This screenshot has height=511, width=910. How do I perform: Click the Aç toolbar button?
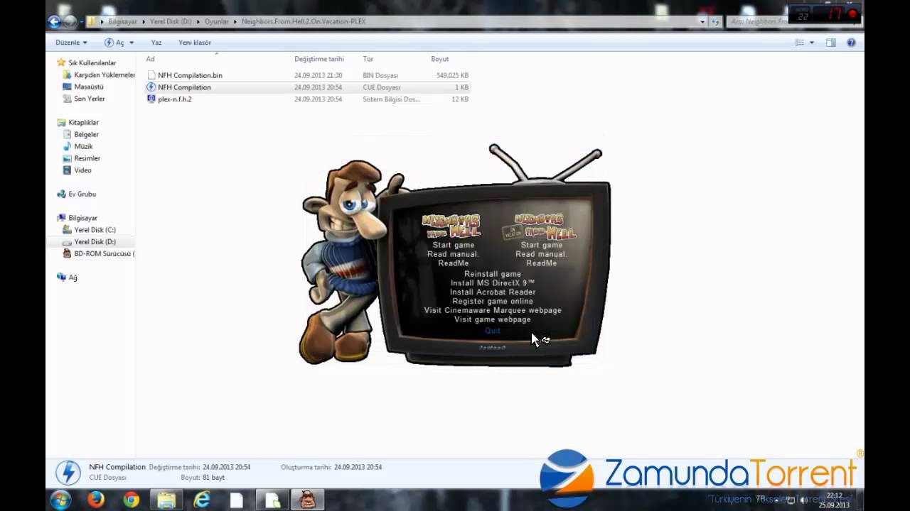coord(114,43)
